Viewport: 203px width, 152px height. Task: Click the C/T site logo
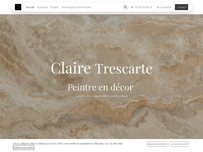[x=18, y=7]
